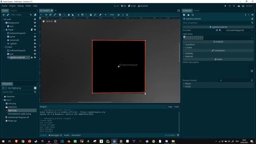This screenshot has width=256, height=144.
Task: Open the AssetLib workspace
Action: click(x=143, y=6)
